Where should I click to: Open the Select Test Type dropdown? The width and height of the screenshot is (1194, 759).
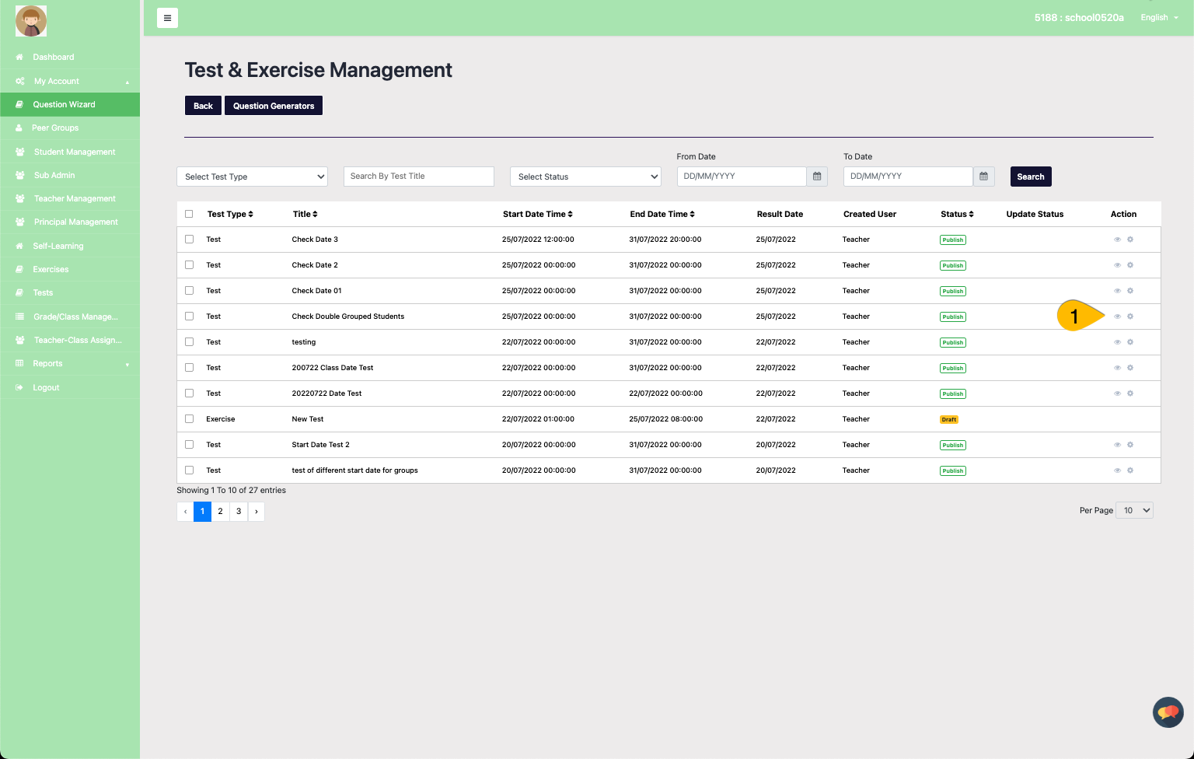click(x=253, y=177)
